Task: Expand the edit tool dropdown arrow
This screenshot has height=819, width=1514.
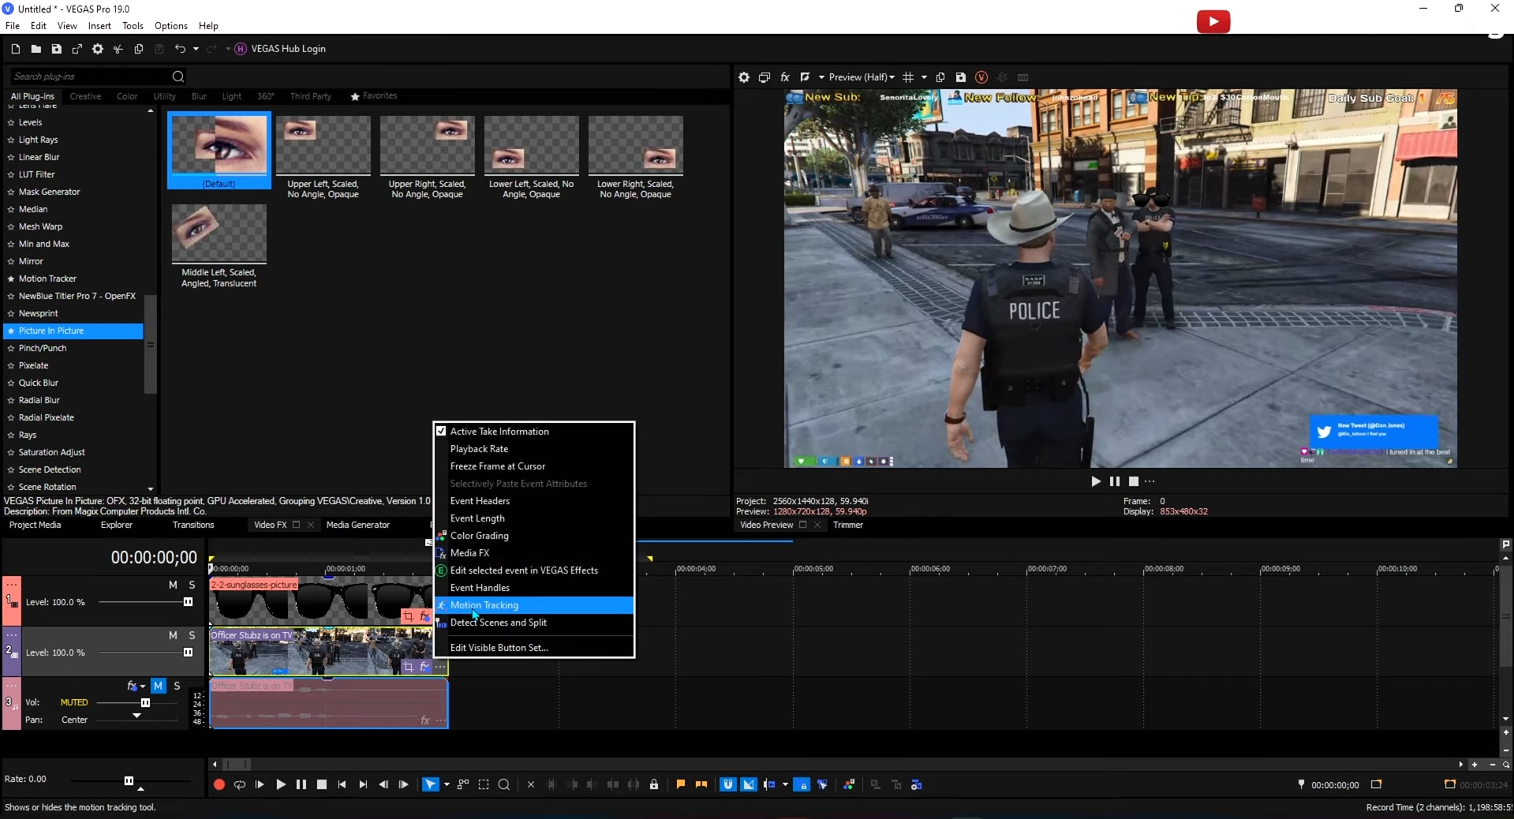Action: [x=447, y=784]
